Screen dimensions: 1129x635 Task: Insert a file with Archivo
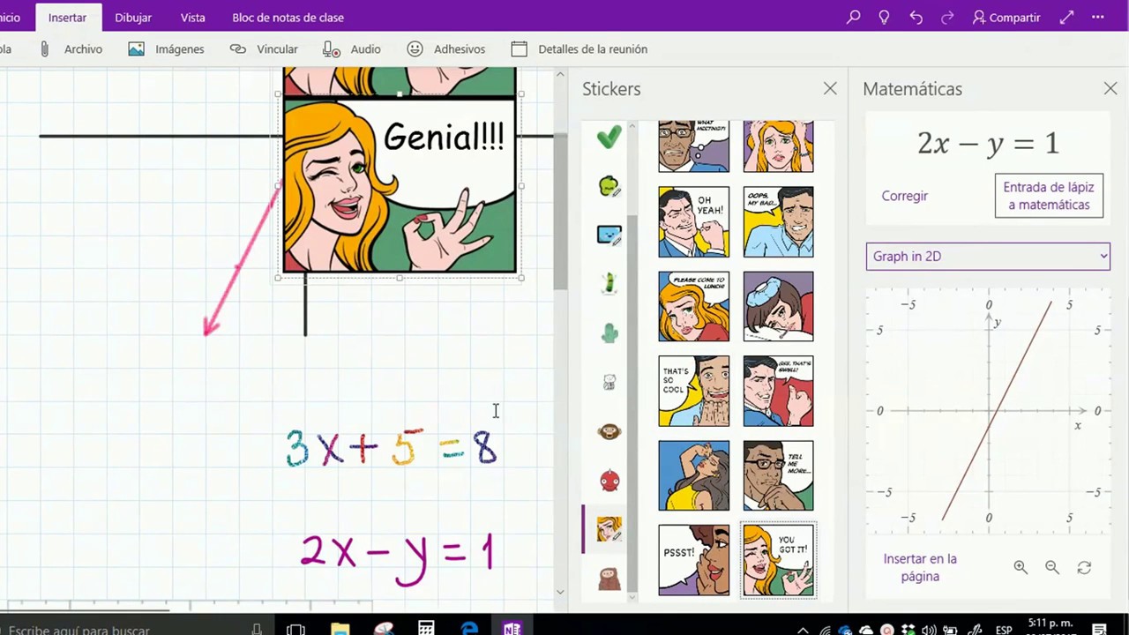point(71,49)
